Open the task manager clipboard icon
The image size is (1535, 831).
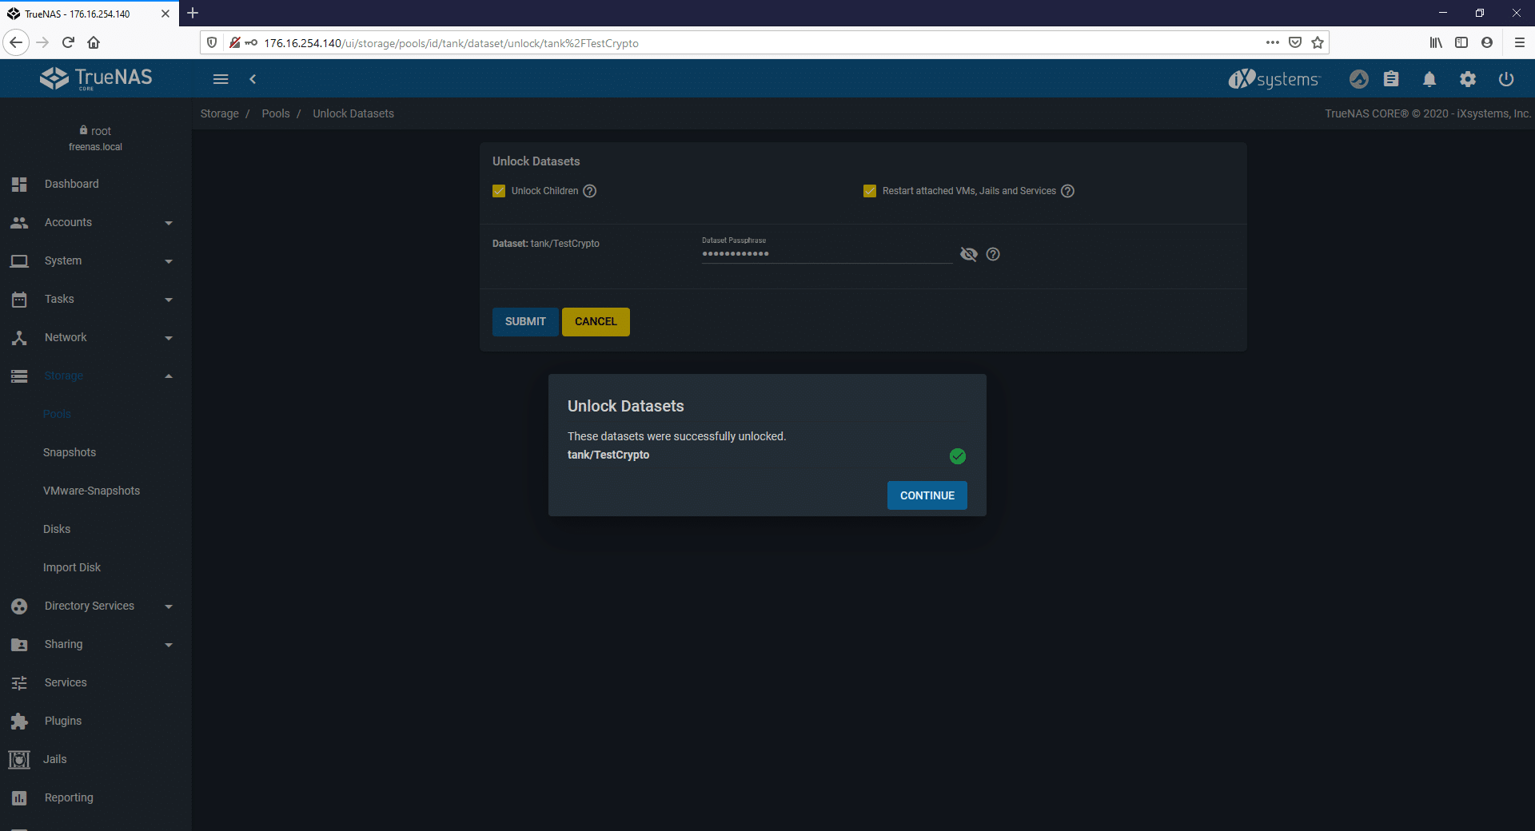point(1391,79)
